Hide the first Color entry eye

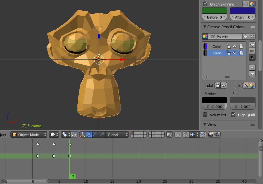[x=235, y=46]
